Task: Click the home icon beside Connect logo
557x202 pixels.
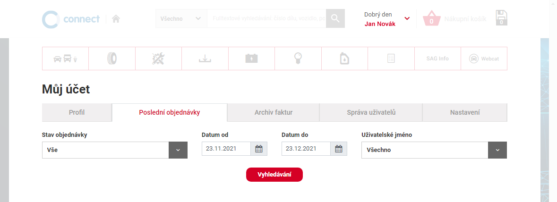Action: click(116, 19)
